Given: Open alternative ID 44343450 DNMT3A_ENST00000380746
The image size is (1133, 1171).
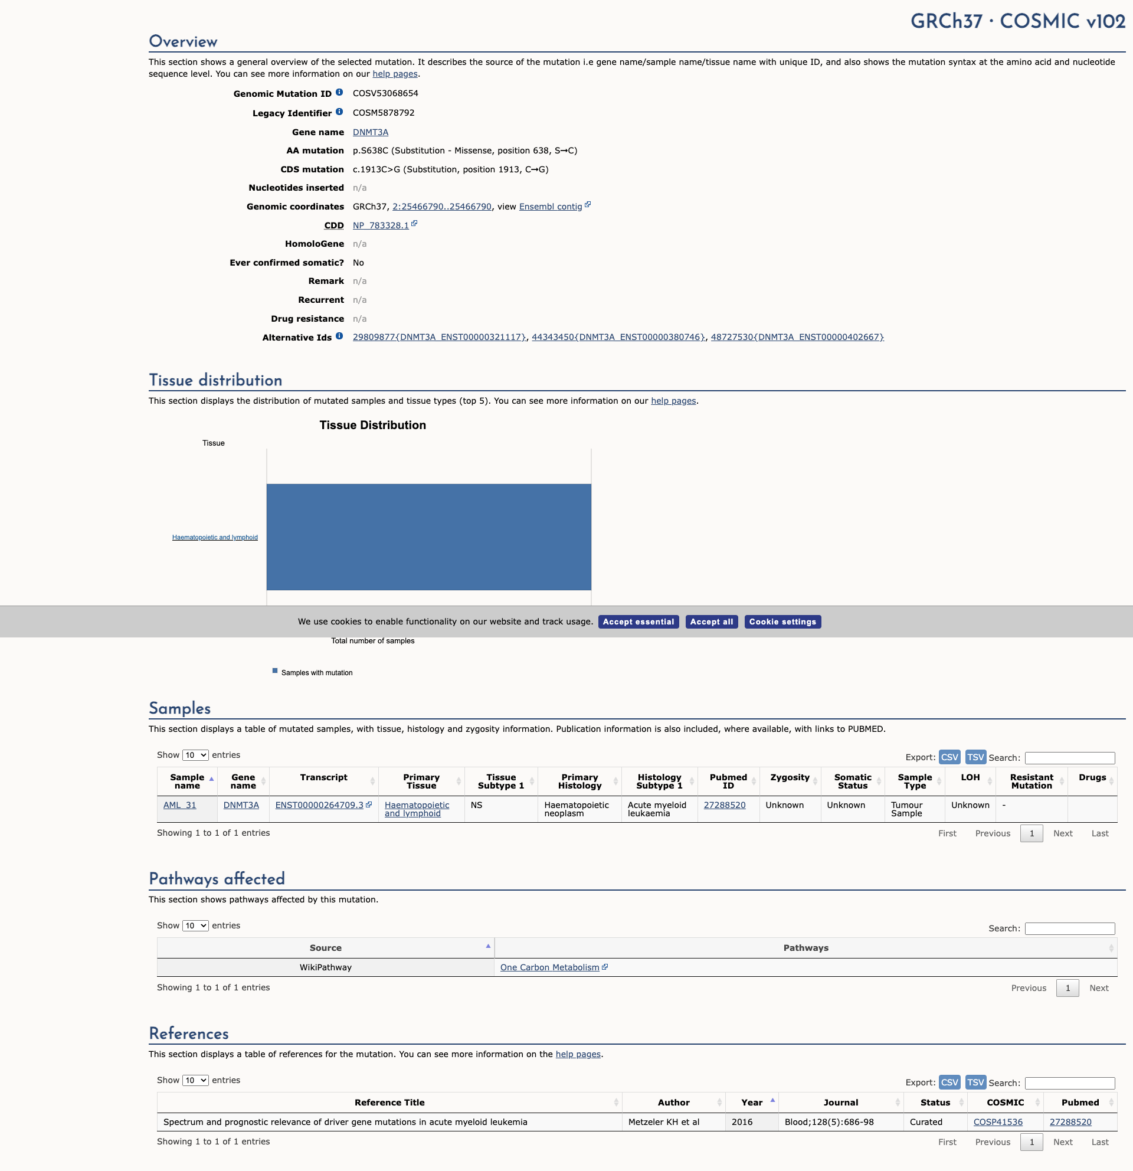Looking at the screenshot, I should click(x=618, y=337).
